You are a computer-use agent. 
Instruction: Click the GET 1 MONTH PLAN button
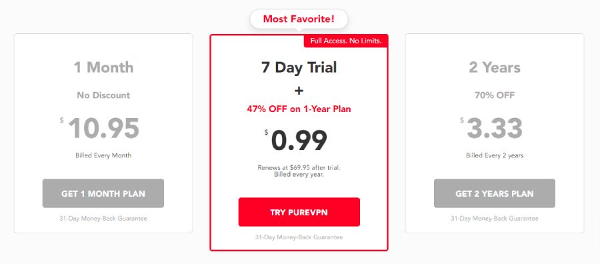[x=103, y=193]
